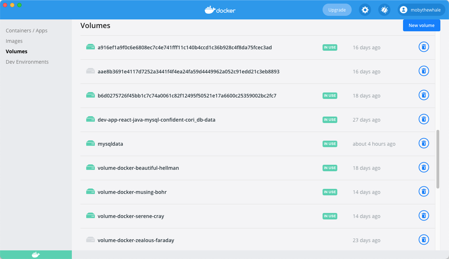
Task: Open the troubleshoot bug icon
Action: point(384,10)
